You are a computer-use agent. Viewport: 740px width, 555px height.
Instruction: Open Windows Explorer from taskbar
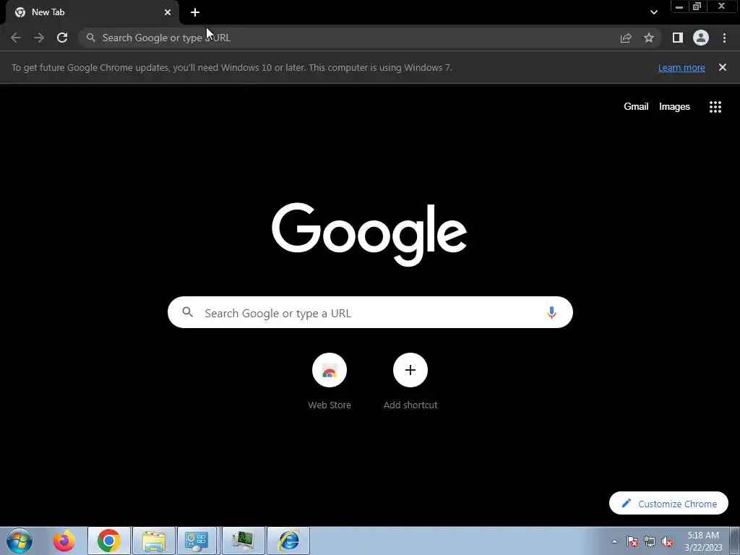(x=154, y=541)
